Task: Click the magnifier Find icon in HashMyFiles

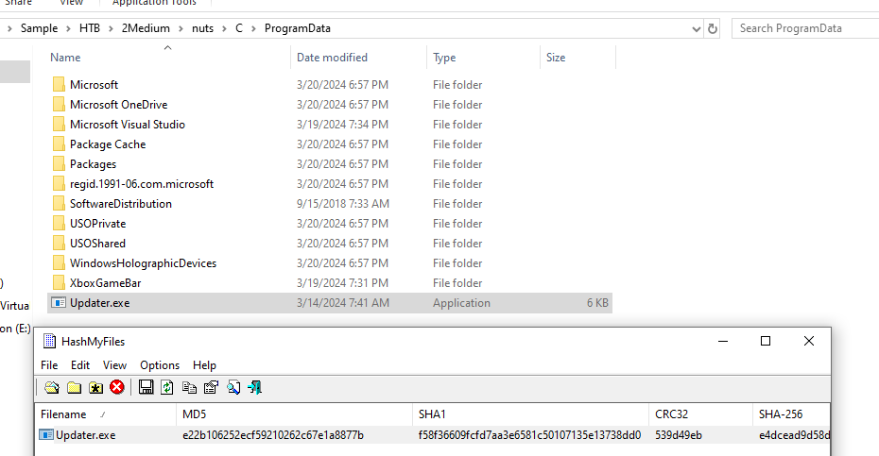Action: pos(233,387)
